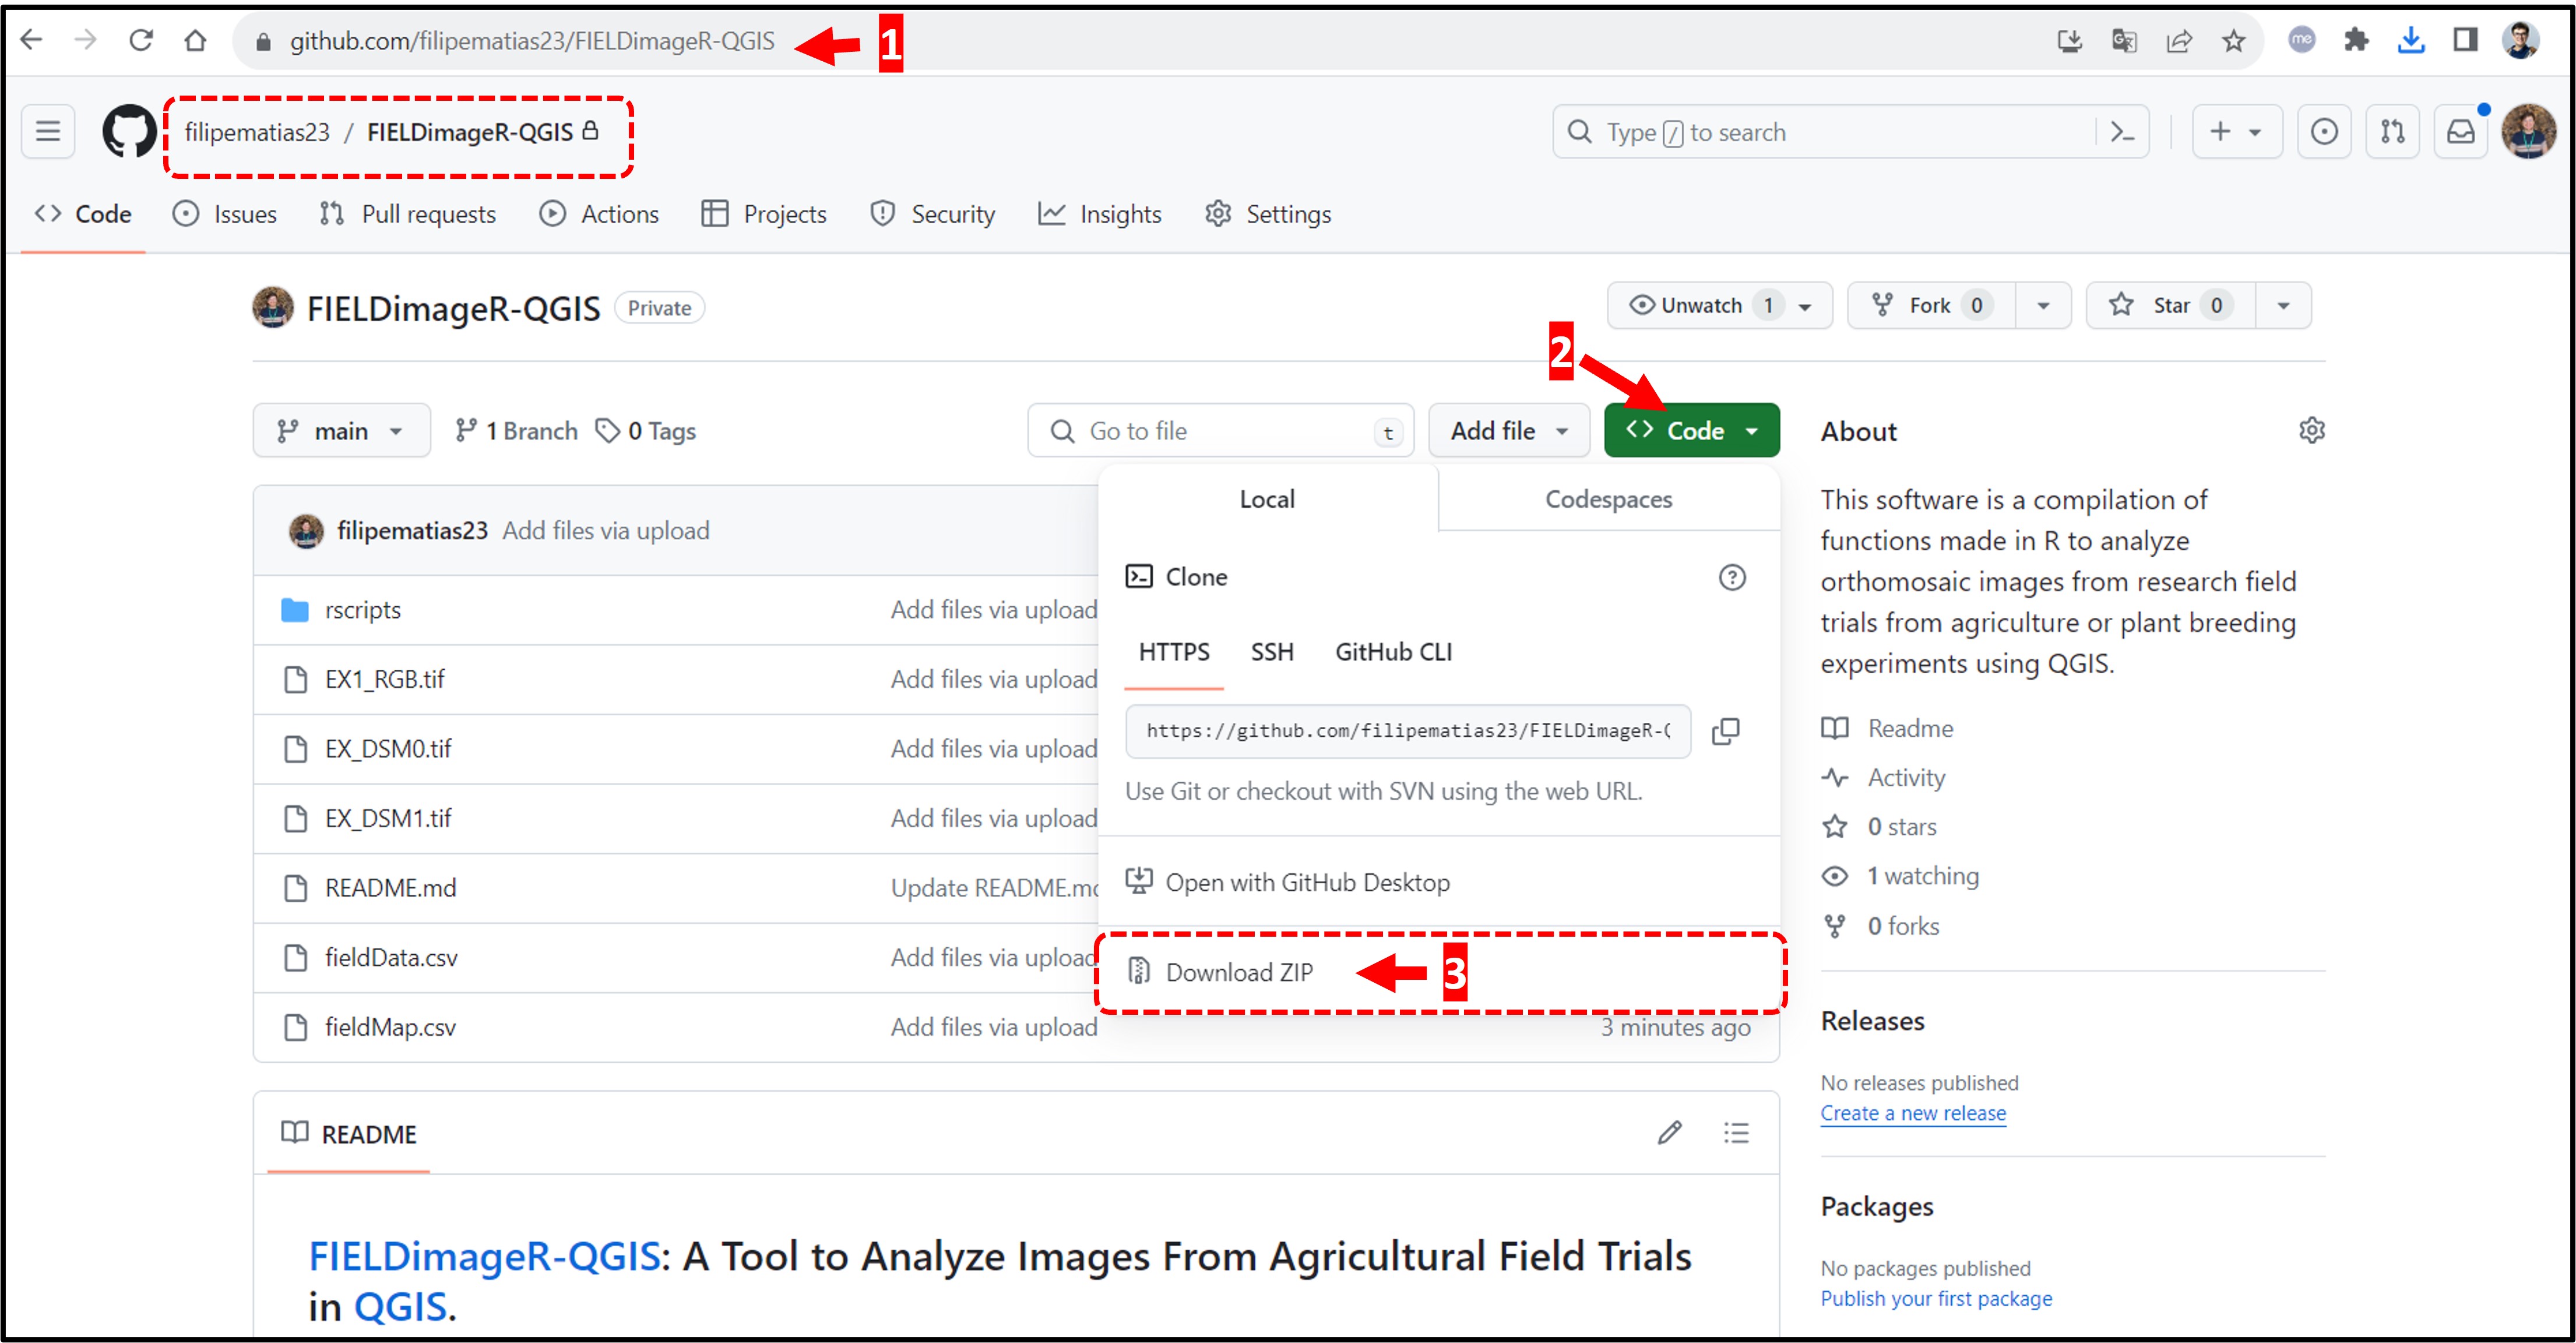The width and height of the screenshot is (2576, 1343).
Task: Switch to the Pull requests tab
Action: pyautogui.click(x=407, y=214)
